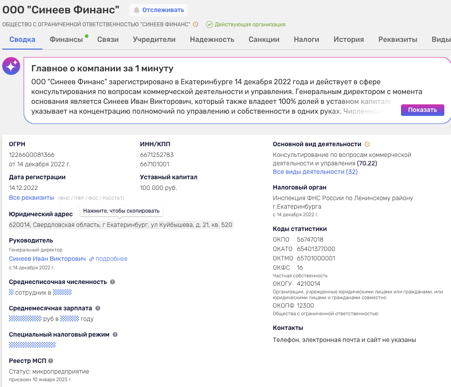
Task: Click the clock icon near Основной вид деятельности
Action: [x=367, y=144]
